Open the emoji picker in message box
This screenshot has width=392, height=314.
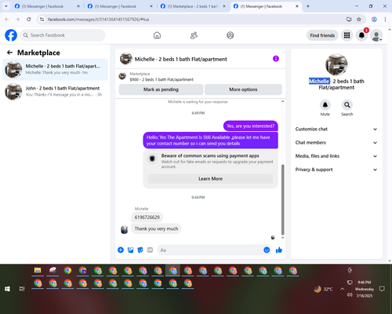pyautogui.click(x=267, y=250)
